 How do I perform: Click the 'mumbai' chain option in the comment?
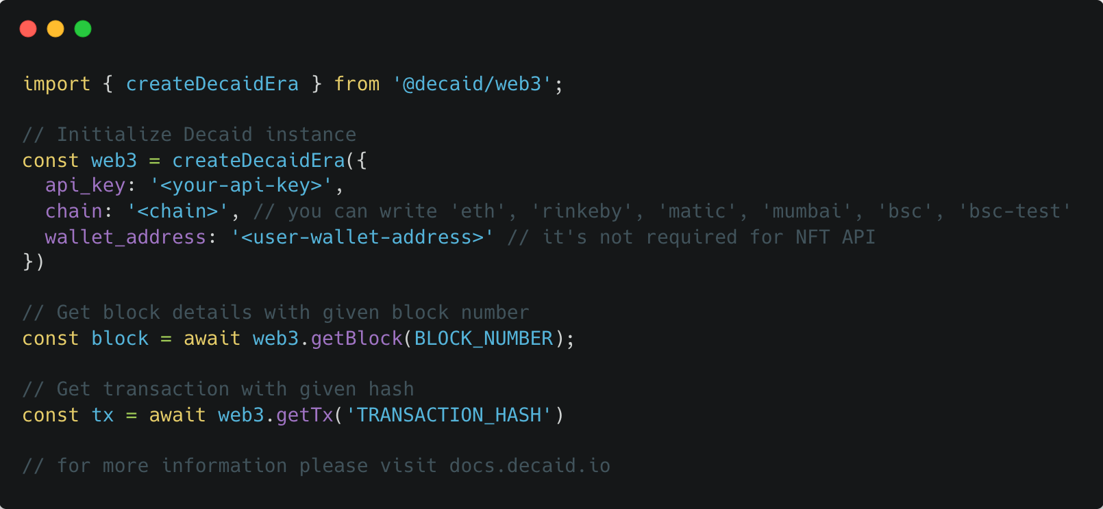pos(807,211)
